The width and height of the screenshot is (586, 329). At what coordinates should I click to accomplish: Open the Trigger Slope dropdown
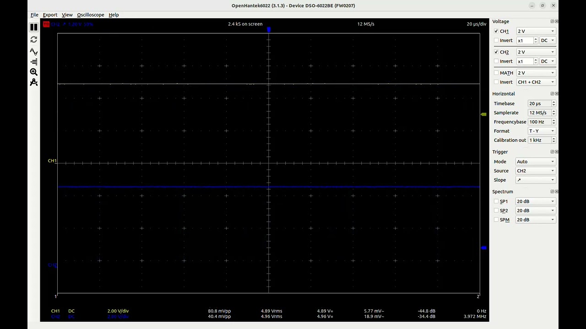pyautogui.click(x=536, y=180)
